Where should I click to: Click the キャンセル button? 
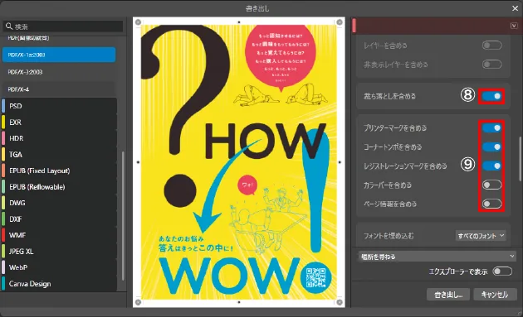(495, 295)
